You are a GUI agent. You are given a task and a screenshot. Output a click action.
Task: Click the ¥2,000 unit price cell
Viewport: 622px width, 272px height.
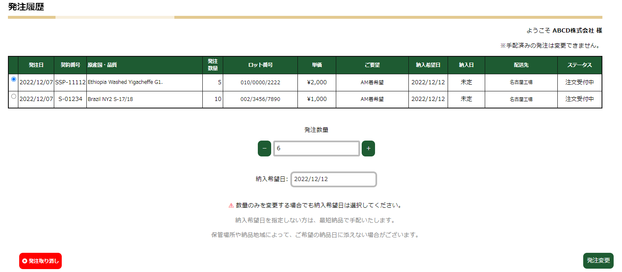tap(317, 82)
